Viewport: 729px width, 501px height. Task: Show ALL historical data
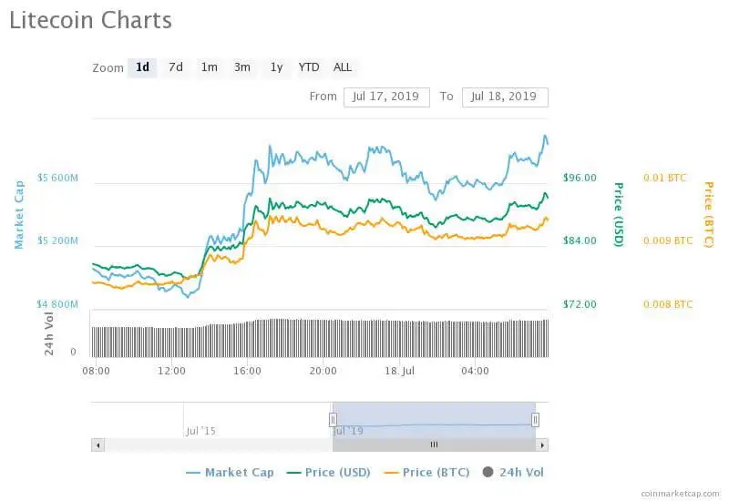point(343,67)
